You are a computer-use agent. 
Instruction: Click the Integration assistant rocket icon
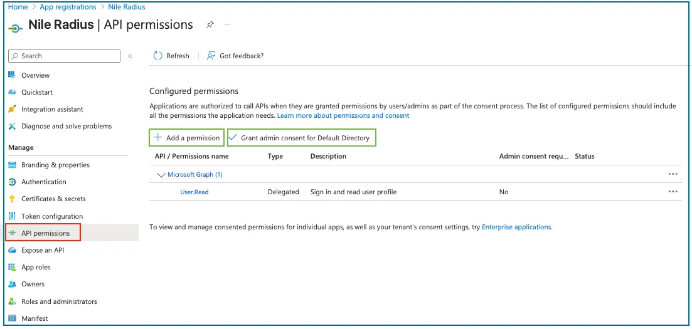click(13, 109)
